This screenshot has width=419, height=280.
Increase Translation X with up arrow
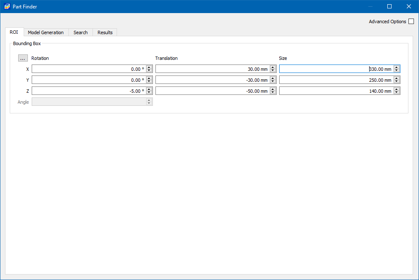tap(273, 67)
